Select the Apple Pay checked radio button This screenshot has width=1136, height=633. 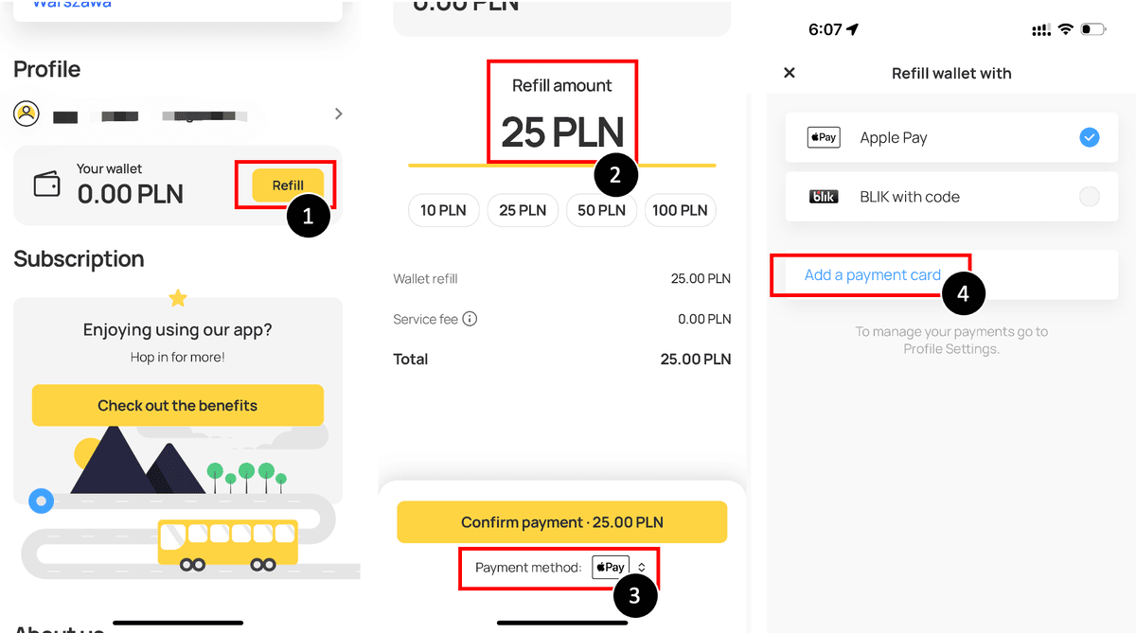tap(1090, 137)
